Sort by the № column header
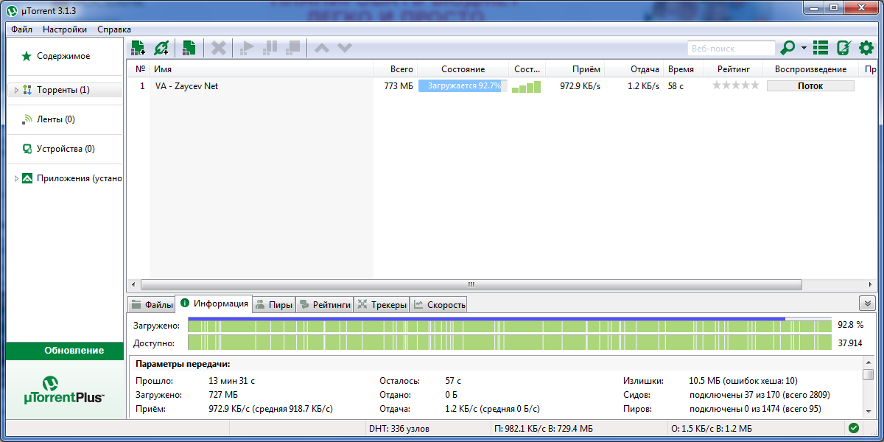The height and width of the screenshot is (442, 884). [x=141, y=69]
